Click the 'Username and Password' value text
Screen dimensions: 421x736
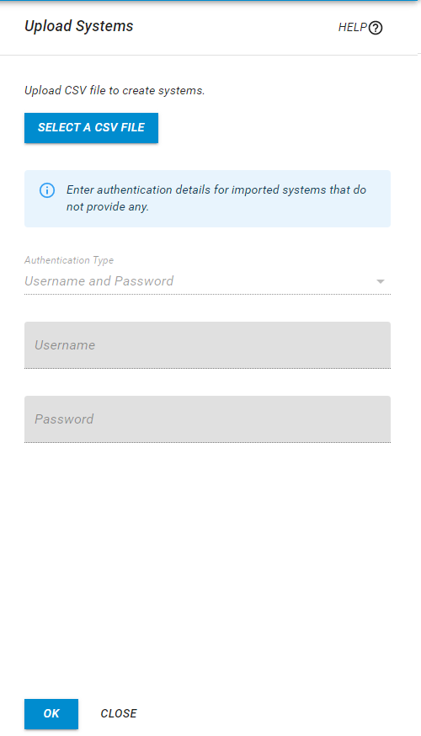(x=99, y=281)
